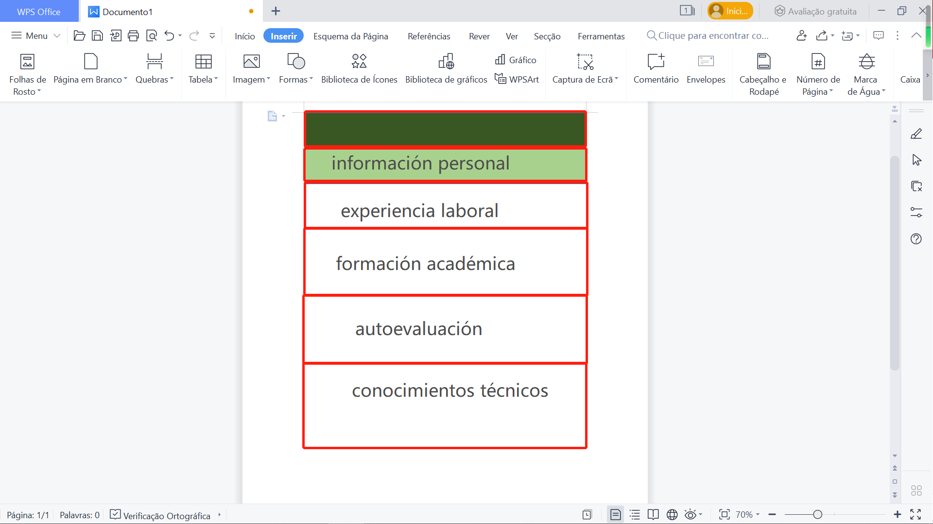Image resolution: width=933 pixels, height=524 pixels.
Task: Open the 70% zoom level dropdown
Action: click(747, 514)
